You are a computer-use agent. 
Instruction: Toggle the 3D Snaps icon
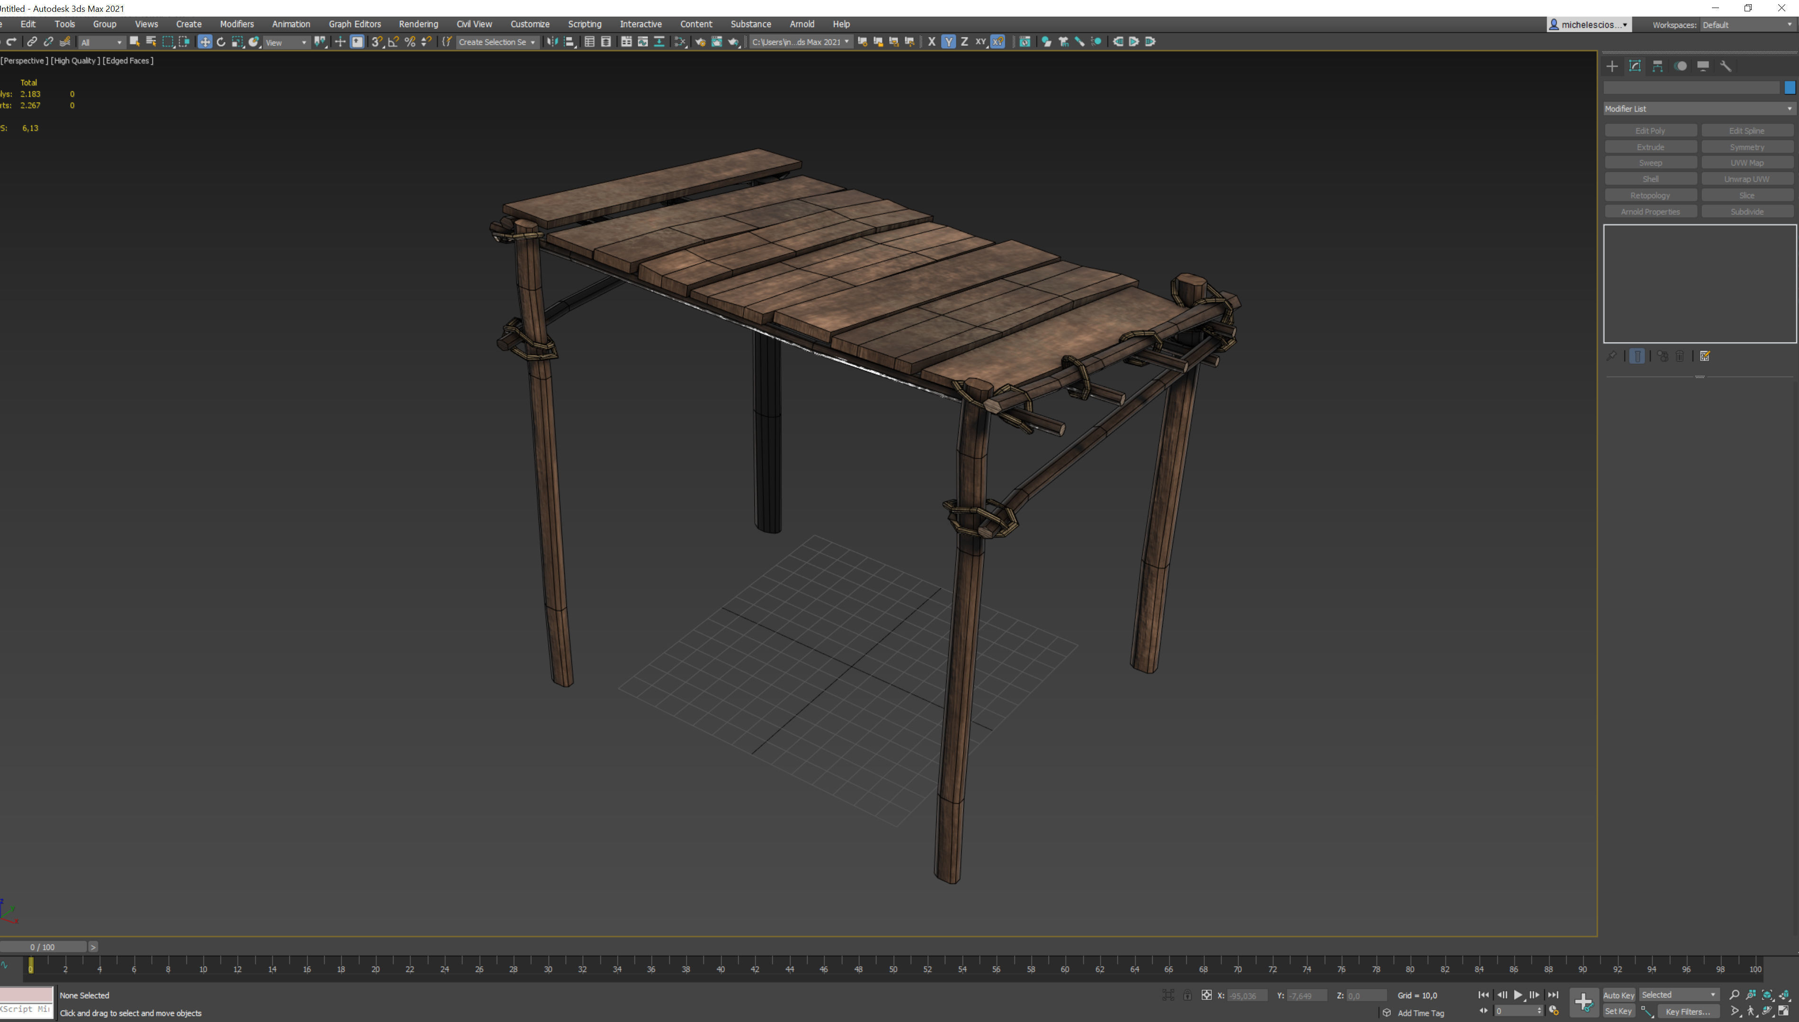(376, 42)
